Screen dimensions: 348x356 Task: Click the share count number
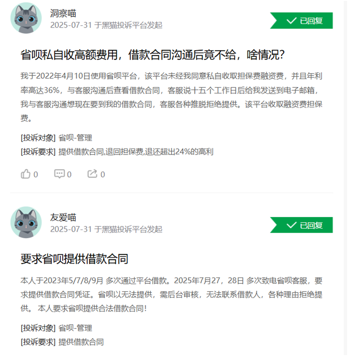103,174
